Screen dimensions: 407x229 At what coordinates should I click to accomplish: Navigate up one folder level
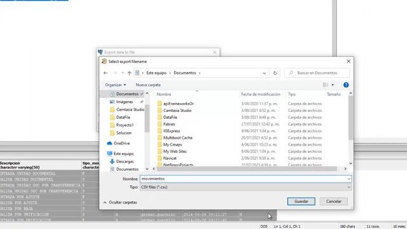point(129,73)
